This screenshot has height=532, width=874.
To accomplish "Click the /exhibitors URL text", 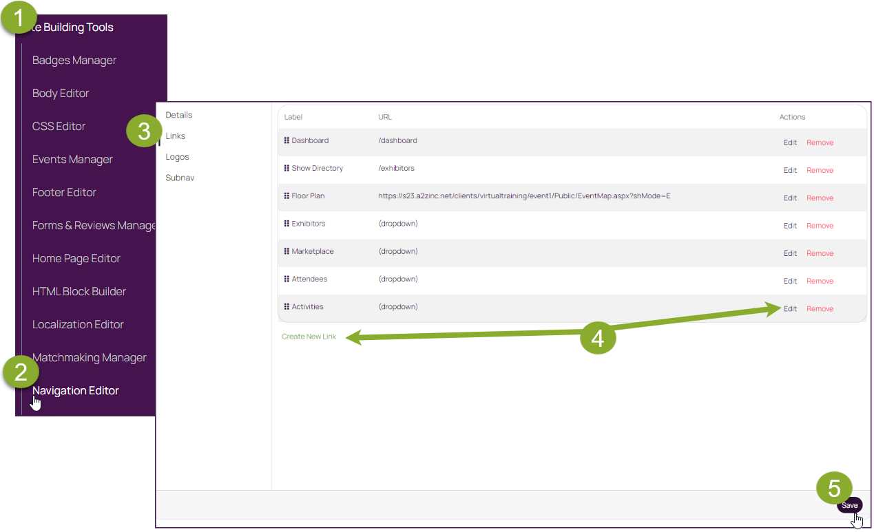I will click(x=396, y=168).
